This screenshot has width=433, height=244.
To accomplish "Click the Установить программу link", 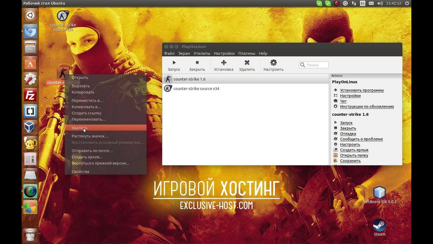I will tap(362, 90).
